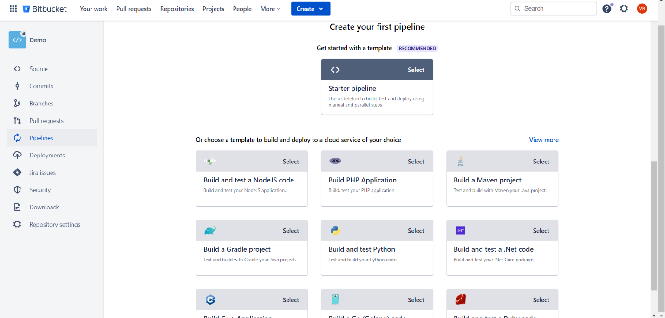The width and height of the screenshot is (665, 318).
Task: Click the Repository settings gear icon
Action: 17,224
